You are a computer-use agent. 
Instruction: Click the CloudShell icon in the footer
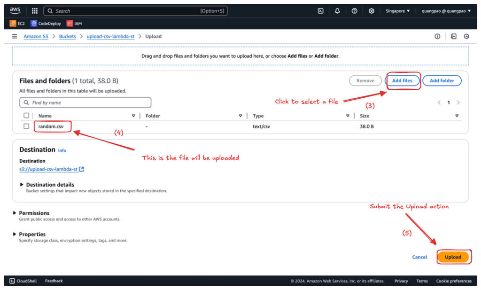point(12,281)
